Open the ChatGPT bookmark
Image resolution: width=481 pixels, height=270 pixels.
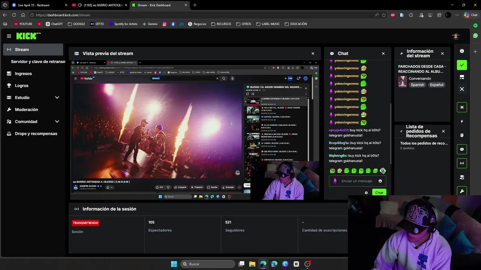(54, 24)
